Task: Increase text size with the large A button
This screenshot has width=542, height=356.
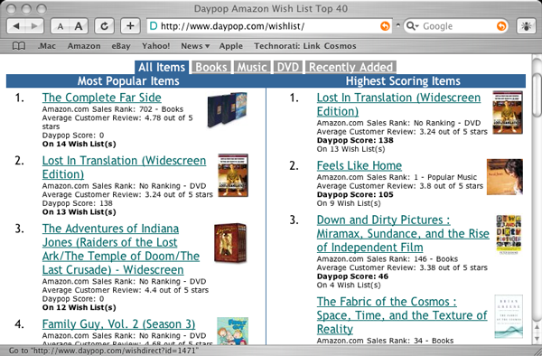Action: click(x=79, y=26)
